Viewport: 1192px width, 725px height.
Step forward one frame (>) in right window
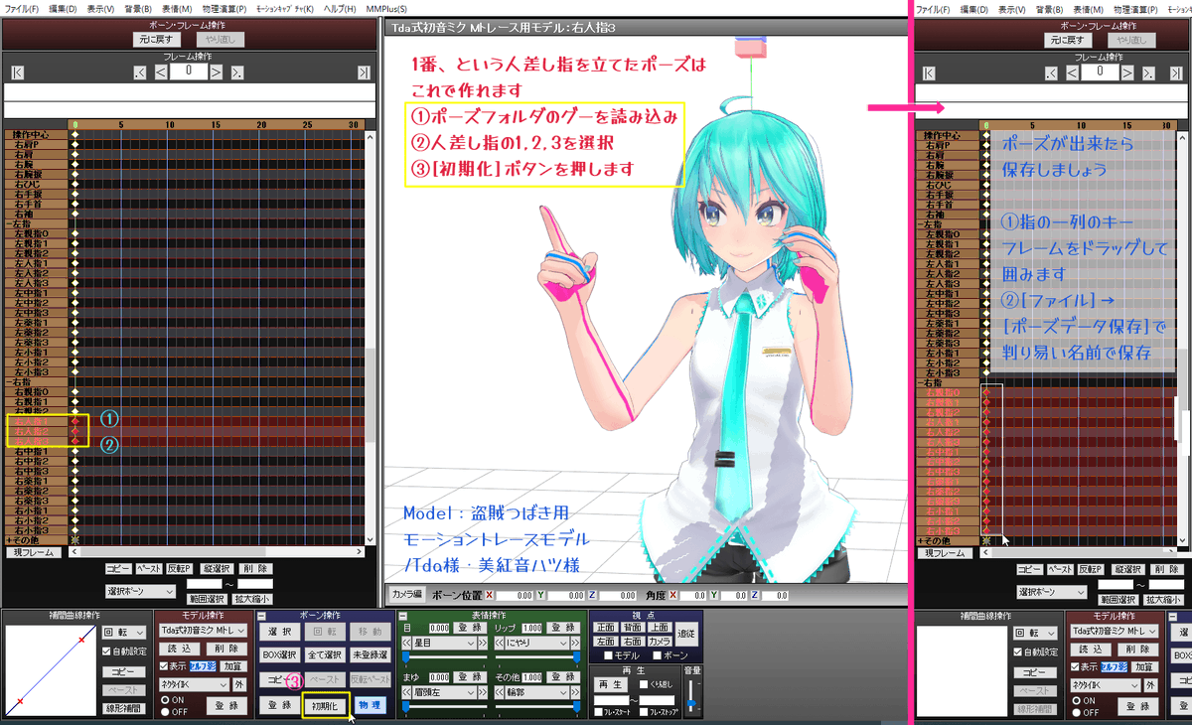click(1127, 72)
